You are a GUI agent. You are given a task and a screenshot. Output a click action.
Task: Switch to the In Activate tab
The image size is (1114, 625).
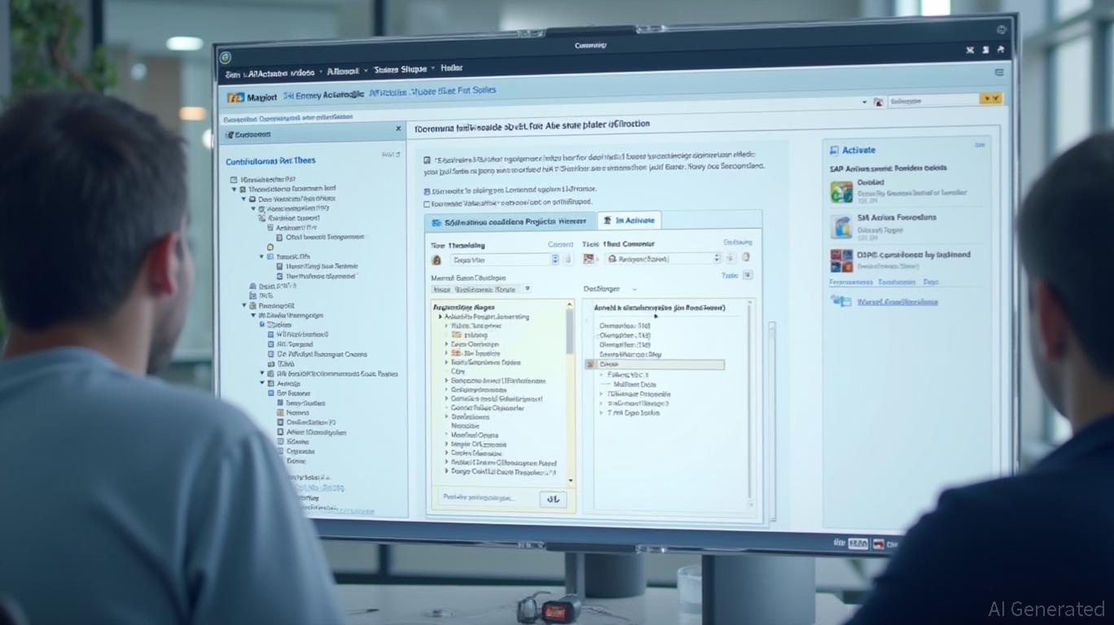coord(629,221)
